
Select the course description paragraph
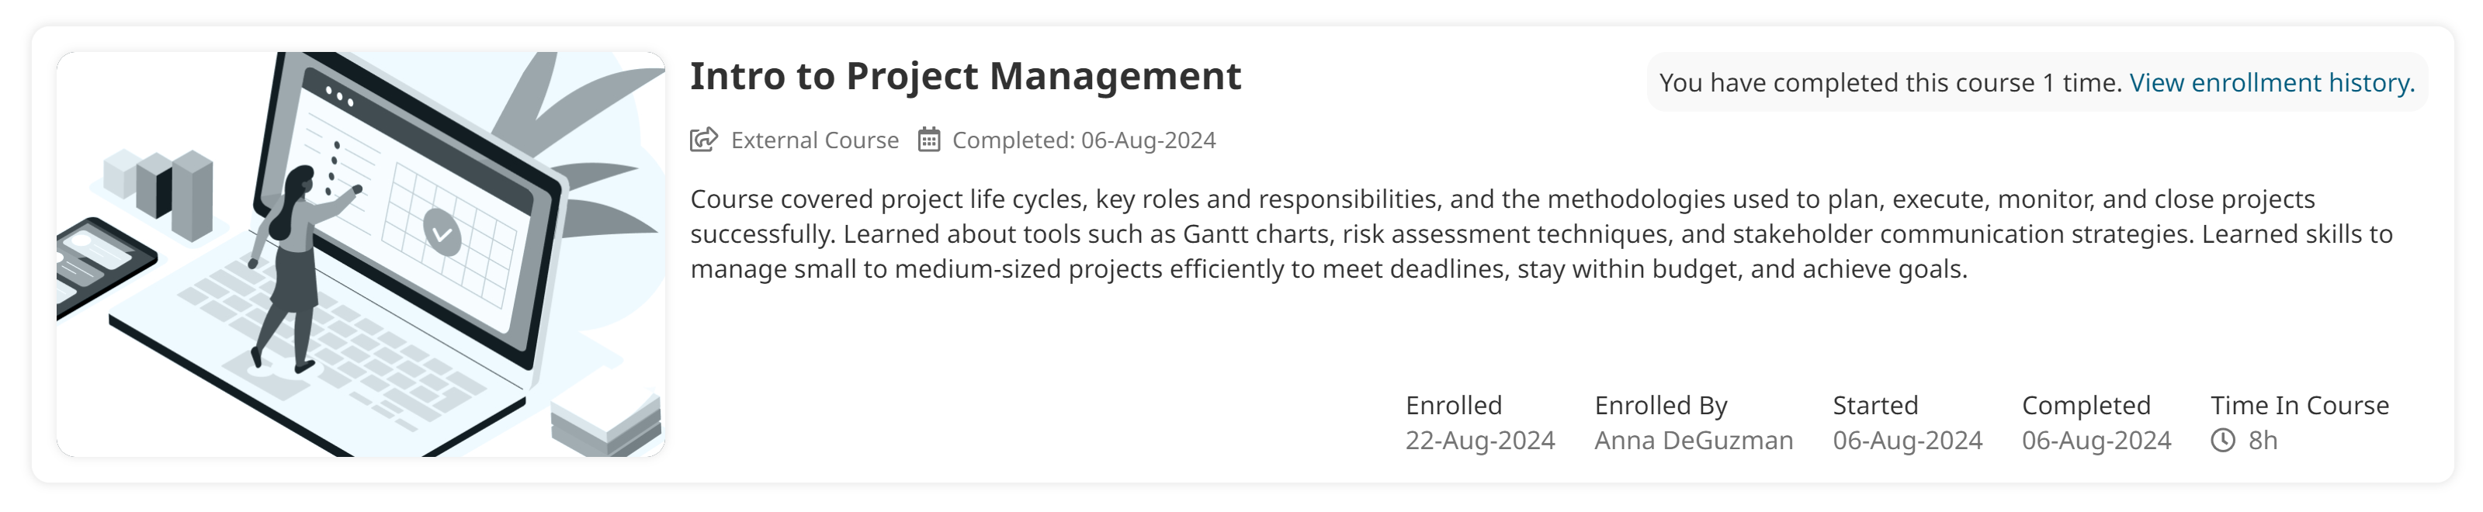pos(1542,234)
